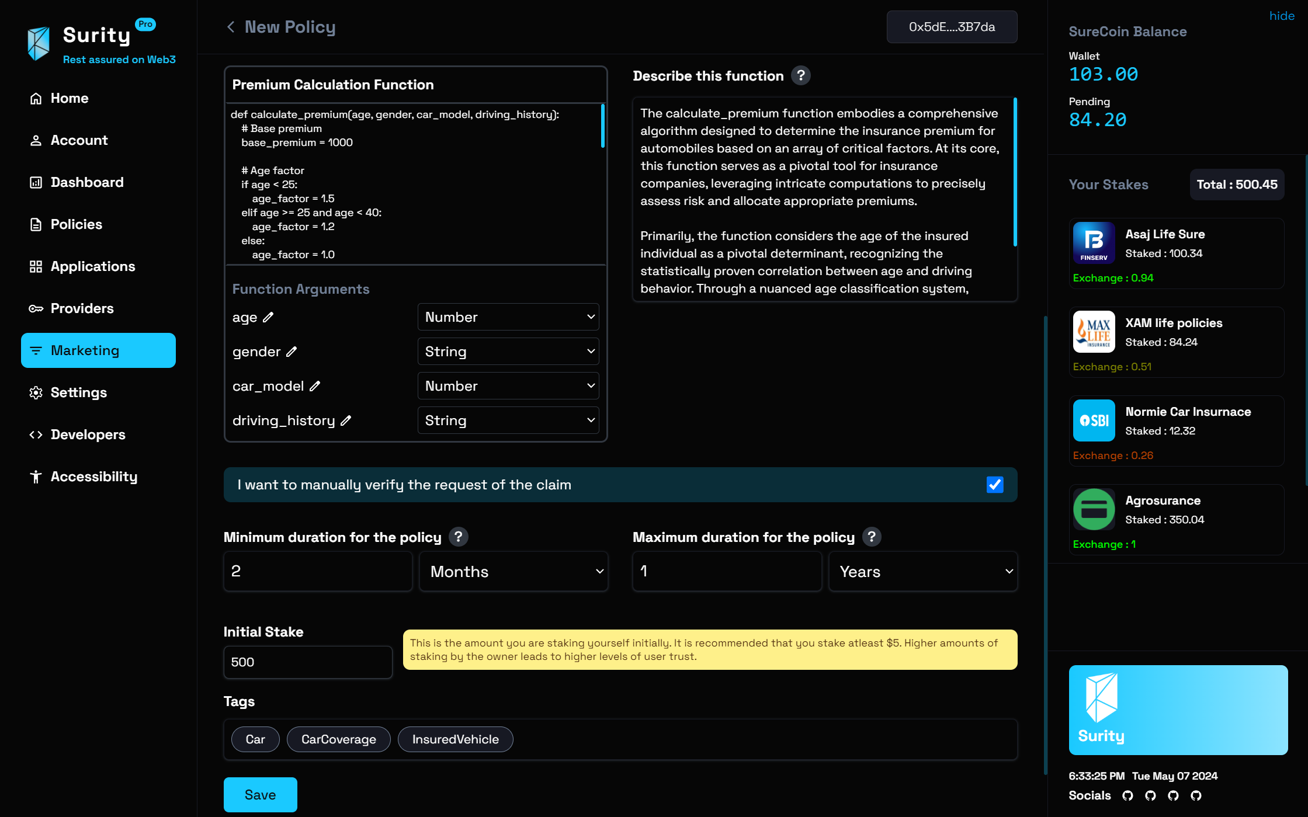
Task: Click the Asaj Life Sure Finserv logo
Action: click(x=1094, y=244)
